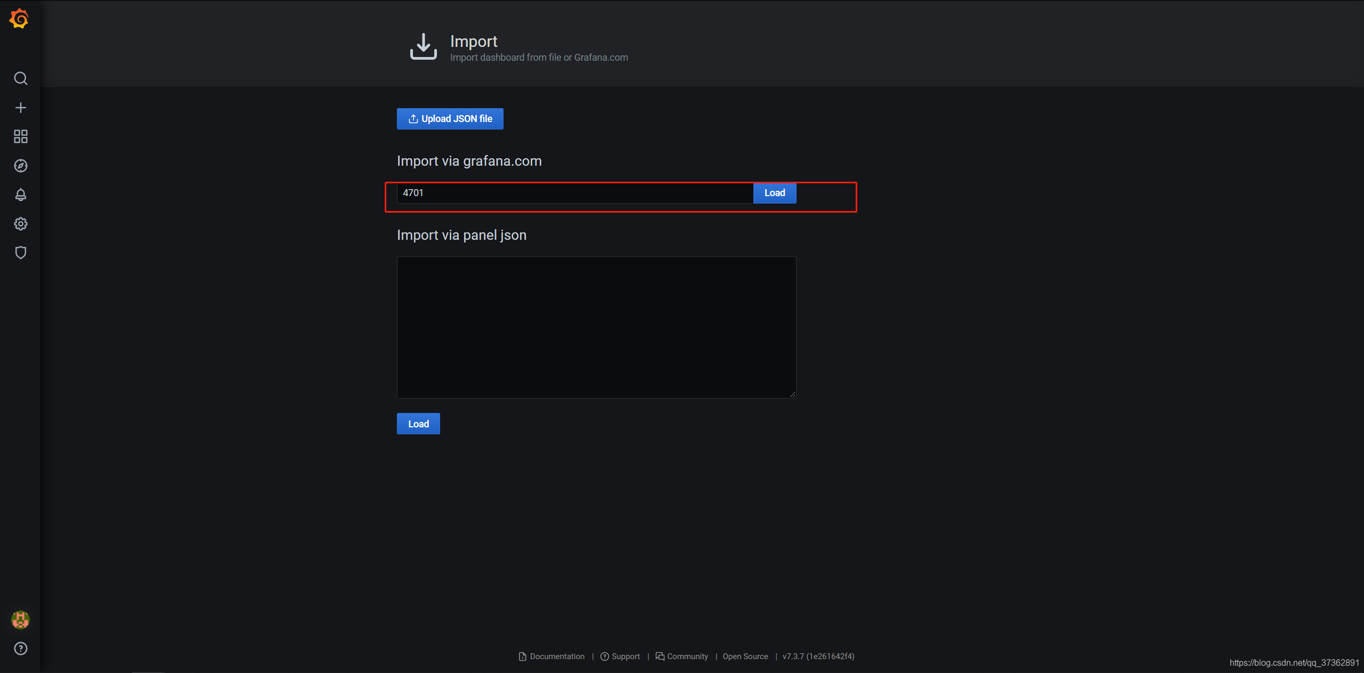Click the import download icon in header
This screenshot has width=1364, height=673.
(424, 46)
